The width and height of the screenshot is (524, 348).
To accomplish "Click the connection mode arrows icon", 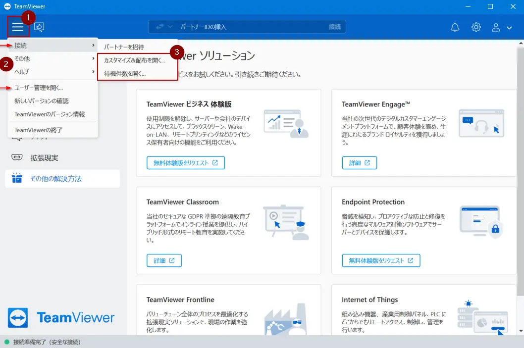I will [160, 26].
